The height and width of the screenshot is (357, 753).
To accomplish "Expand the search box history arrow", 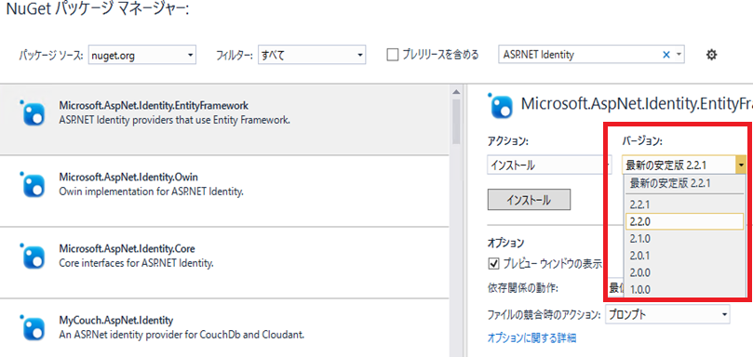I will [679, 55].
